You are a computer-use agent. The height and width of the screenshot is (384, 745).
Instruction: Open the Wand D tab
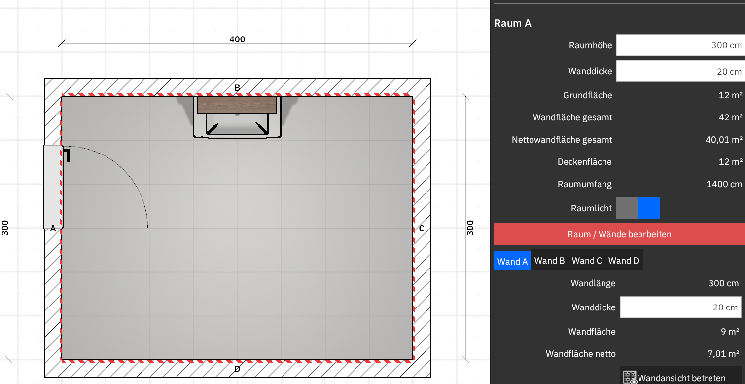[x=624, y=261]
